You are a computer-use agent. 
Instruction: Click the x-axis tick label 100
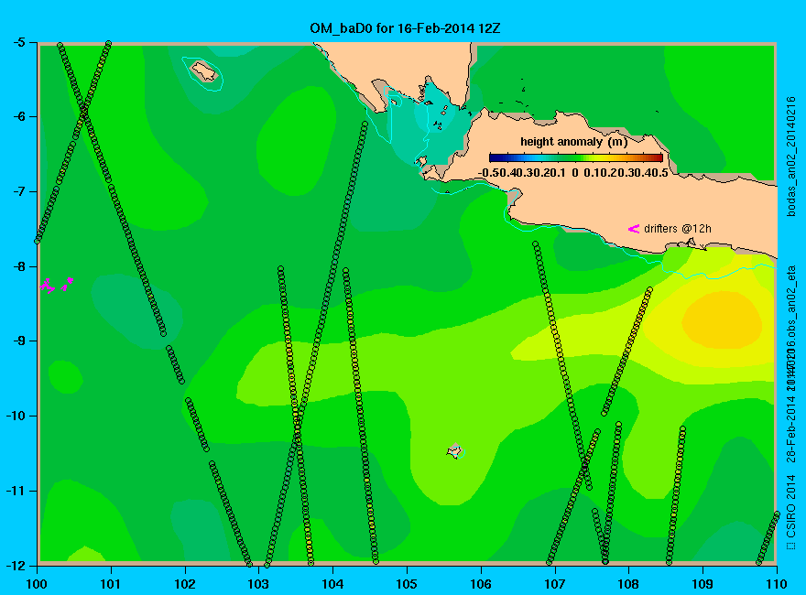pos(37,584)
